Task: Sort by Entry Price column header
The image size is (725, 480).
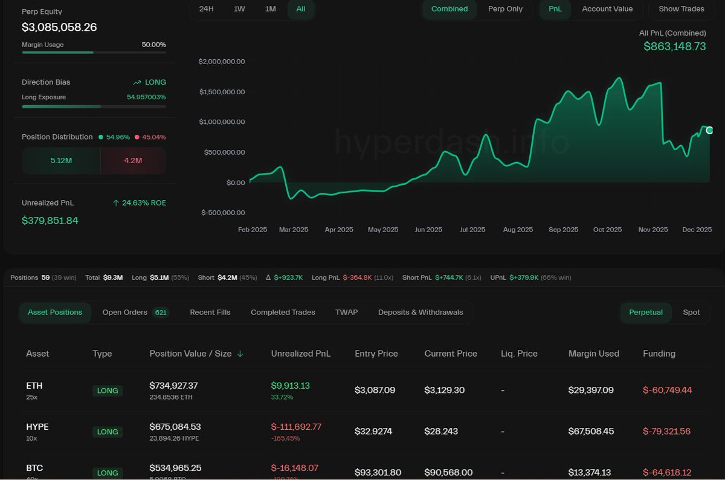Action: (x=376, y=354)
